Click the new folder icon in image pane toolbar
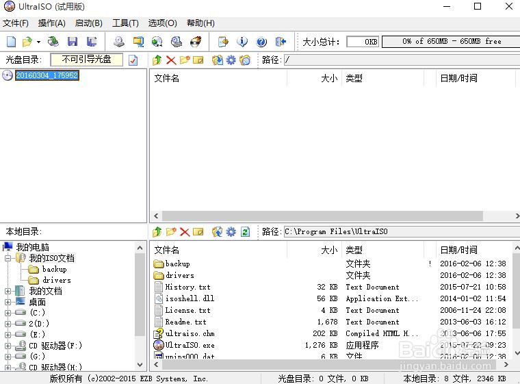This screenshot has height=384, width=520. pos(185,60)
